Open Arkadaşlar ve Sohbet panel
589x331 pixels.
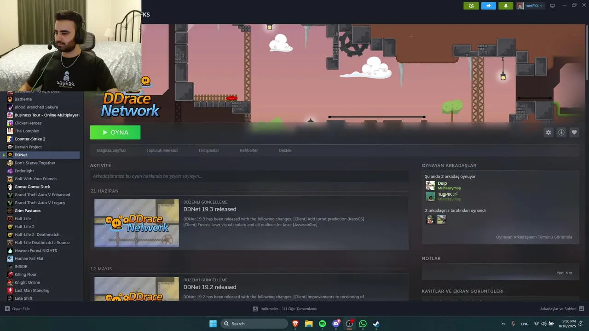(562, 309)
